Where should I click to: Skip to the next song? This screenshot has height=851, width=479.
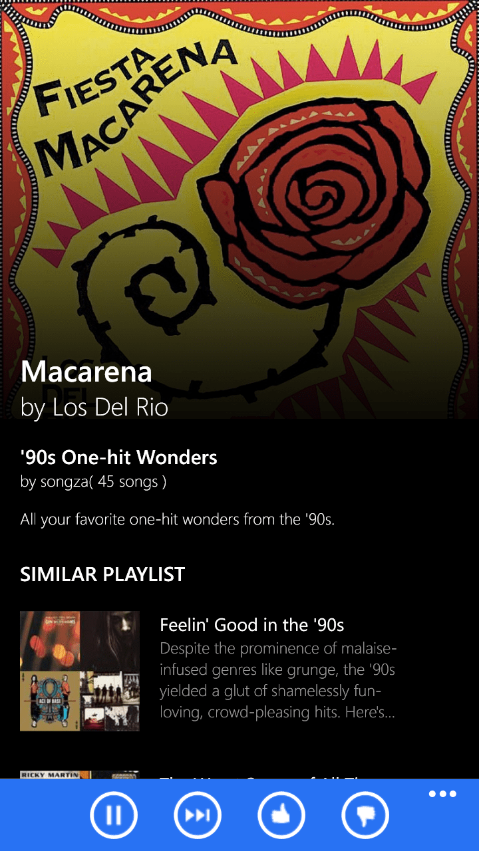coord(198,815)
